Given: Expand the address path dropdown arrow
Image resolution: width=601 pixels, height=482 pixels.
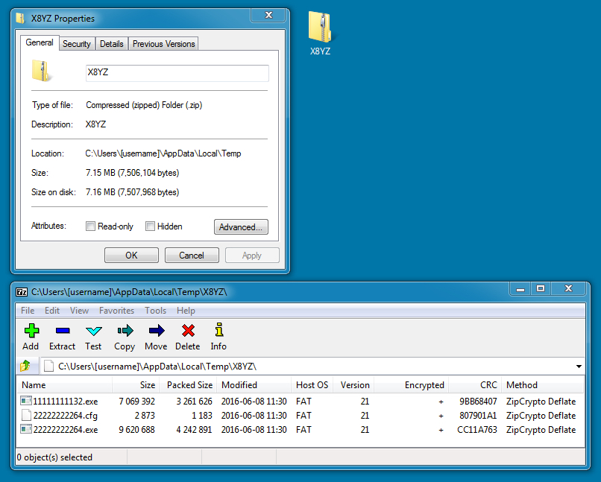Looking at the screenshot, I should pos(579,367).
